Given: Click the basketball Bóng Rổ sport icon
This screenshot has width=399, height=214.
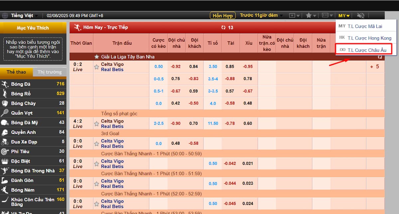Looking at the screenshot, I should point(5,94).
